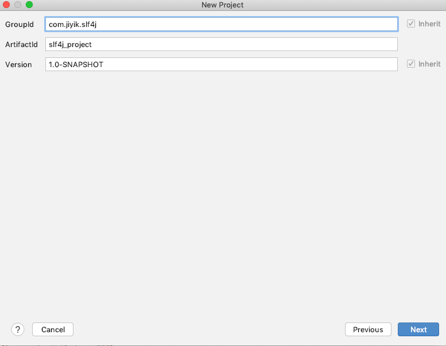
Task: Click the GroupId text field
Action: (x=222, y=24)
